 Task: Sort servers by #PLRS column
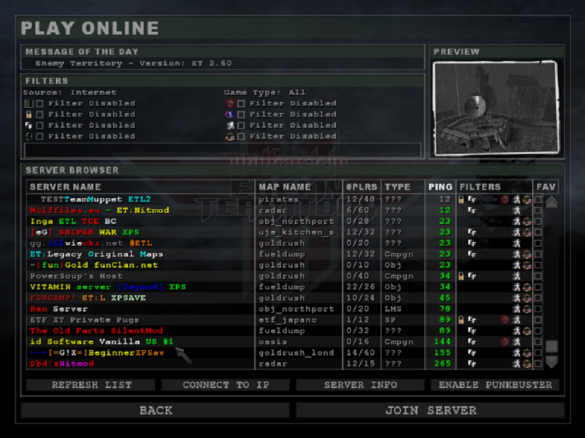[x=362, y=187]
